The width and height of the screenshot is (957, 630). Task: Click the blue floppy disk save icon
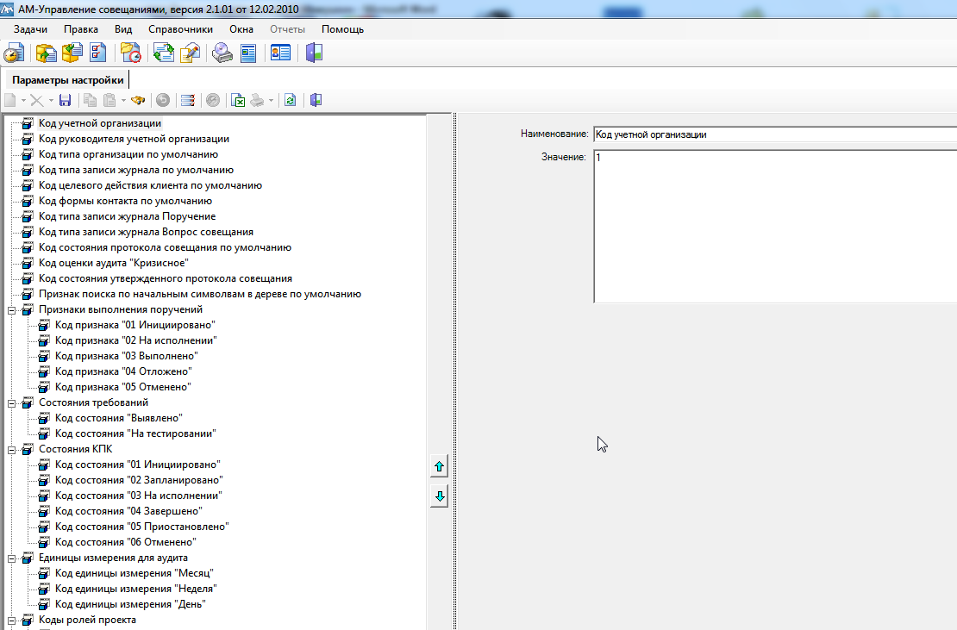click(x=65, y=100)
